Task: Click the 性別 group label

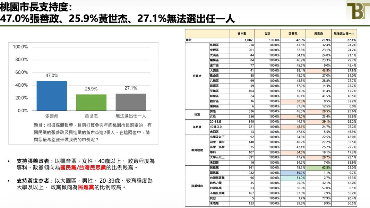Action: click(197, 114)
